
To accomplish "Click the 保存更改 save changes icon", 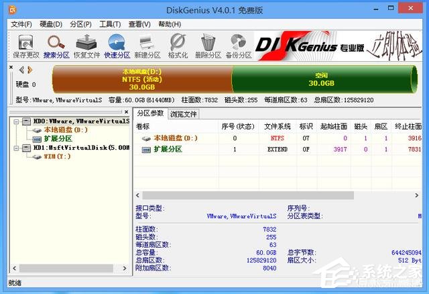I will point(24,46).
